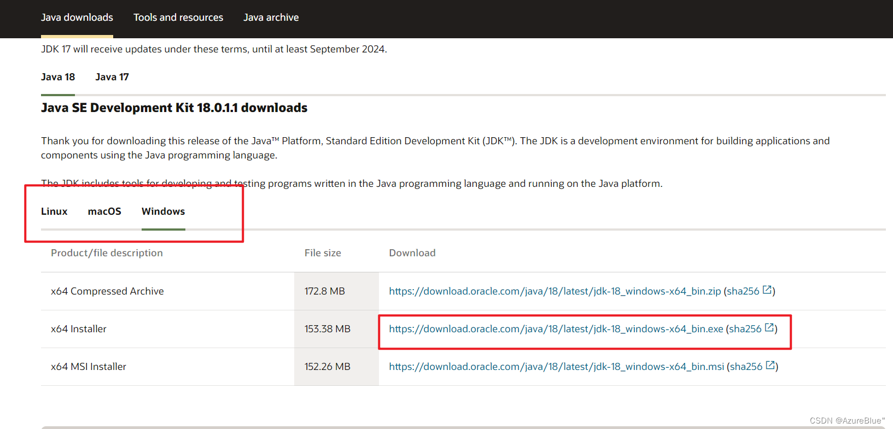Open sha256 link for the exe installer

point(745,329)
